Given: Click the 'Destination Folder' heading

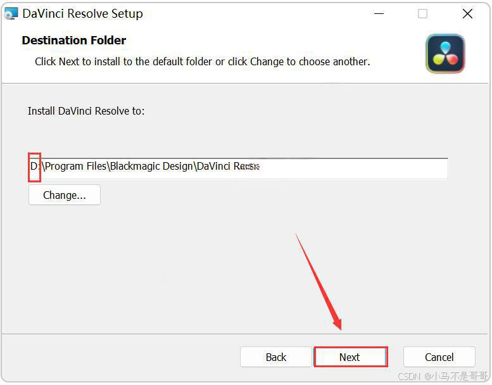Looking at the screenshot, I should [74, 41].
